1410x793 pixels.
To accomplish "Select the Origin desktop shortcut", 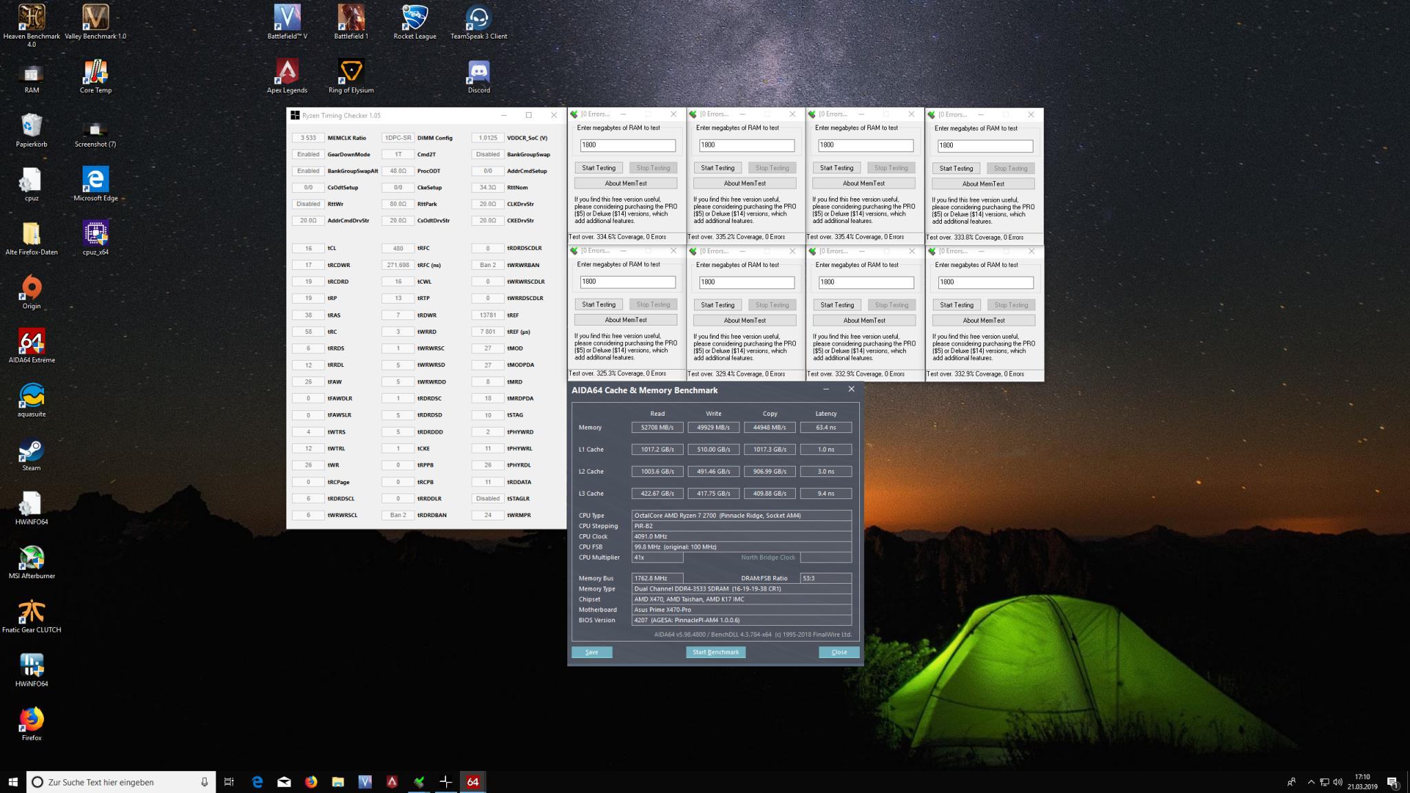I will pyautogui.click(x=32, y=292).
